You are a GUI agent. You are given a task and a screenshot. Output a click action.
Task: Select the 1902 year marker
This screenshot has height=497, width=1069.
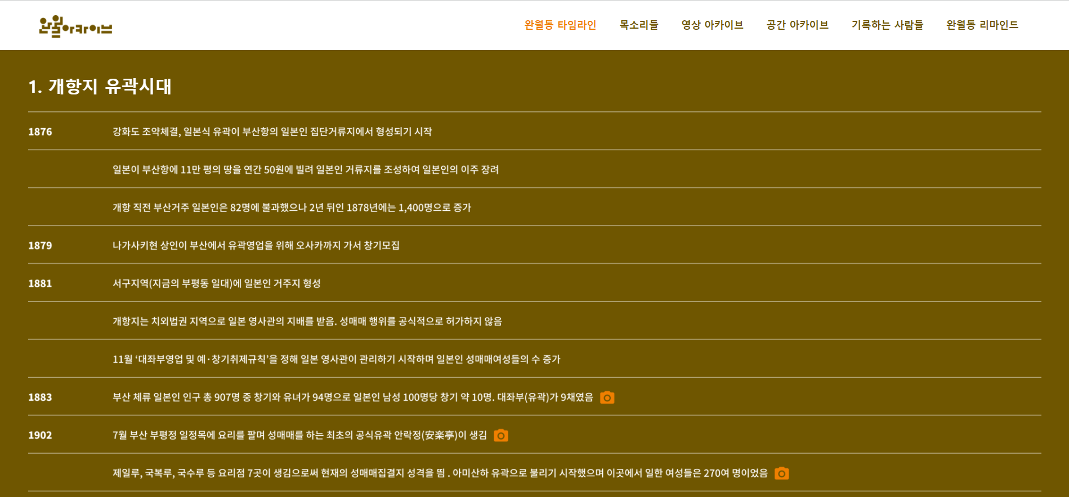pos(40,436)
